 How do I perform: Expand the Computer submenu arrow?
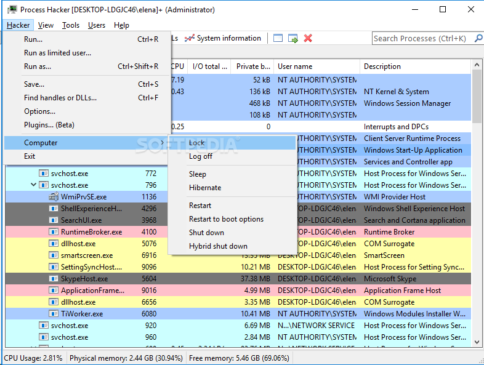pyautogui.click(x=163, y=143)
